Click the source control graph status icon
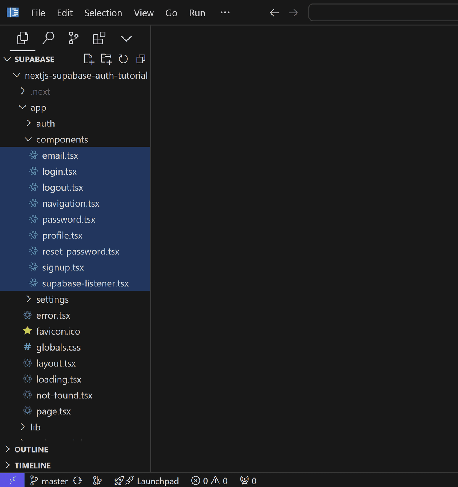 [97, 481]
